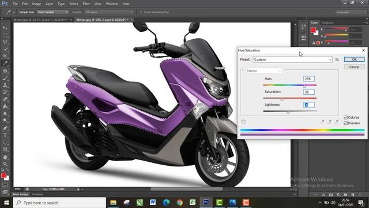
Task: Open Google Chrome from the taskbar
Action: [179, 202]
